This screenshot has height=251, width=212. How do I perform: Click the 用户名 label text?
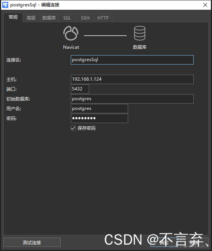click(14, 109)
